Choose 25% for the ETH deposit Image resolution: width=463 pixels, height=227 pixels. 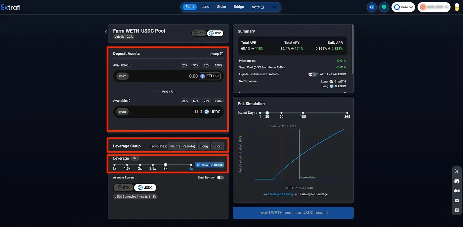click(185, 65)
